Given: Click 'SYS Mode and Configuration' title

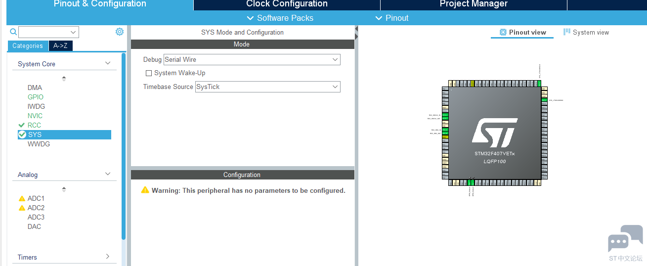Looking at the screenshot, I should click(x=242, y=32).
